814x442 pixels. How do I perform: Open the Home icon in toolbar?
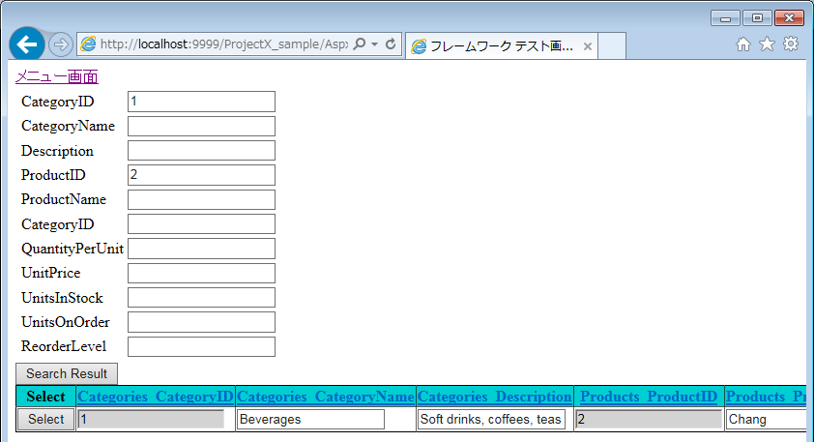tap(743, 44)
